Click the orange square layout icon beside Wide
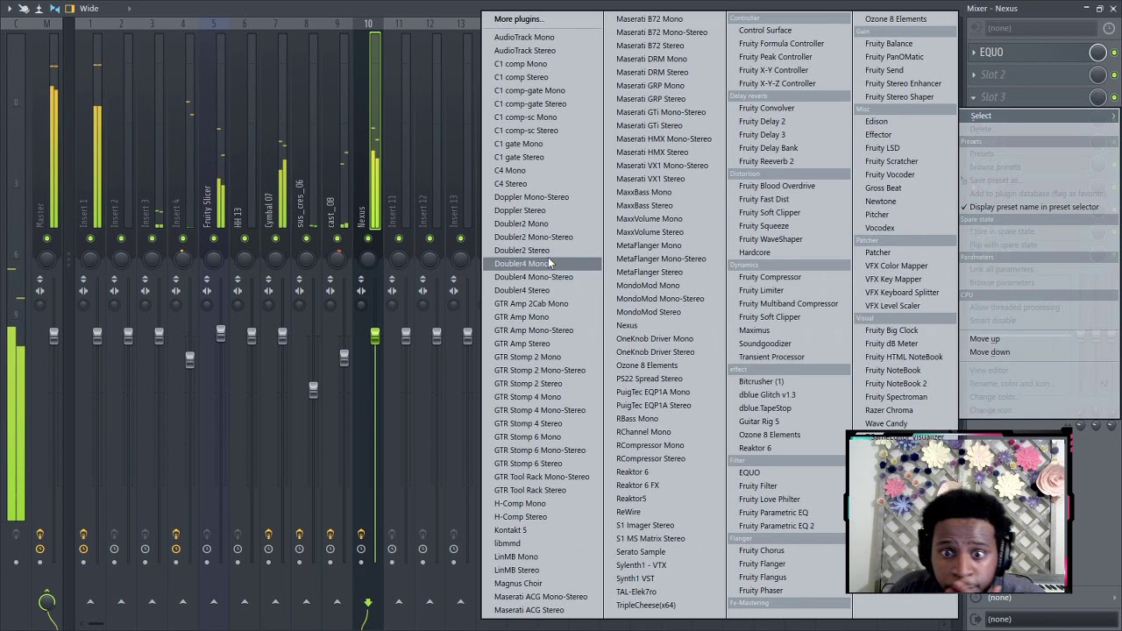The height and width of the screenshot is (631, 1122). 70,9
